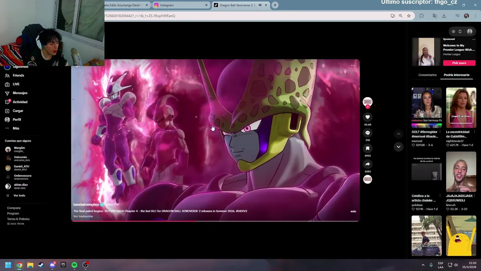Bookmark this page with the star icon
Screen dimensions: 481x271
click(x=409, y=16)
